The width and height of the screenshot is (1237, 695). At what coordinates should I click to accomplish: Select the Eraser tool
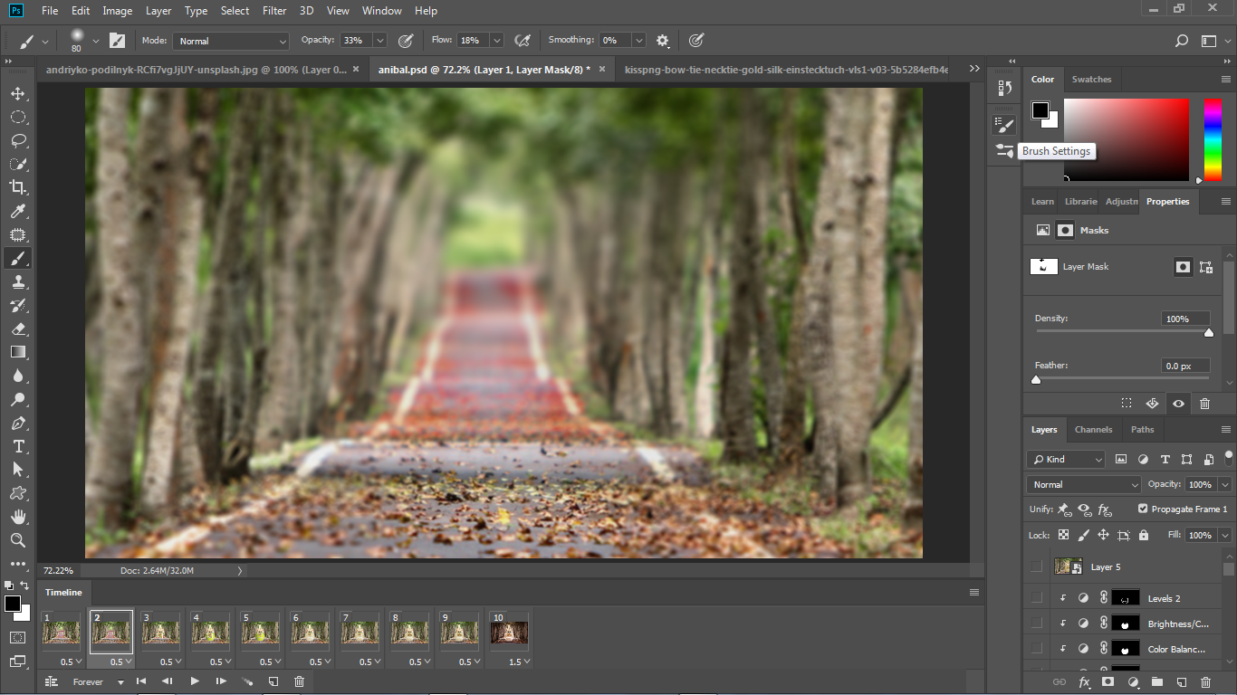pyautogui.click(x=17, y=328)
